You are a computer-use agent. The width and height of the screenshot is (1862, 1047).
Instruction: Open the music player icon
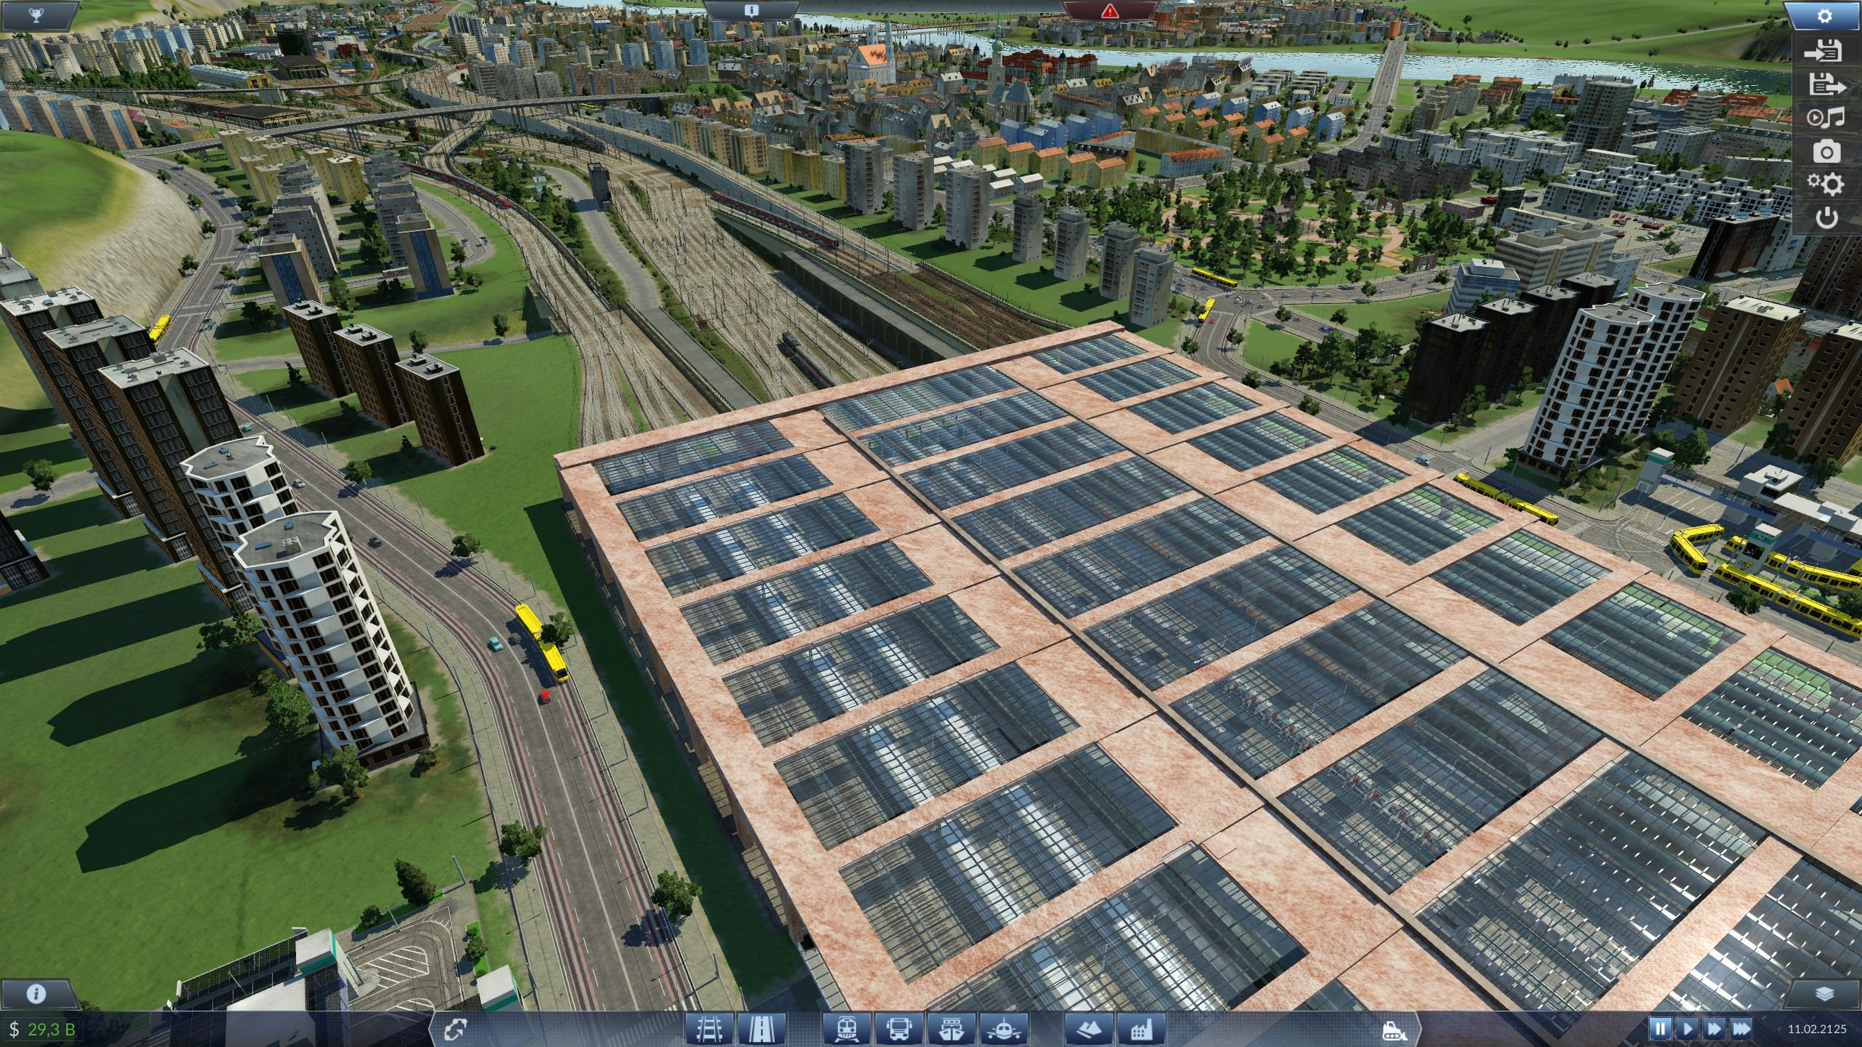click(1826, 118)
